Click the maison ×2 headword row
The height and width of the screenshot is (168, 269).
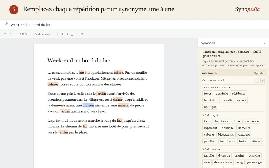233,73
